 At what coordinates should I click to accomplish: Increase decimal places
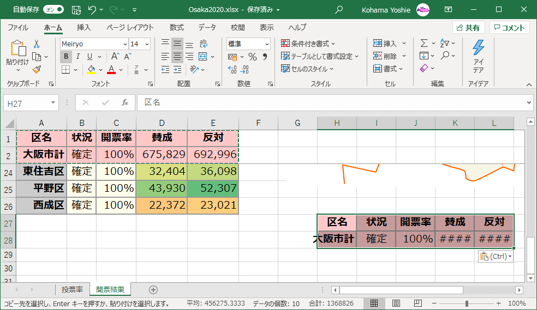[x=232, y=70]
